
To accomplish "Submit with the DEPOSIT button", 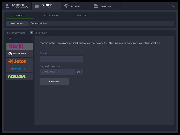I will [54, 81].
